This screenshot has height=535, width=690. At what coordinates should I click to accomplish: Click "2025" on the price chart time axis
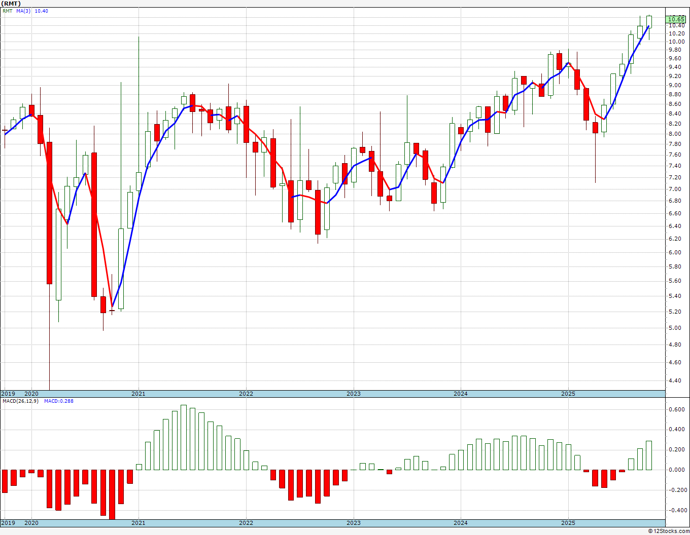click(x=568, y=394)
